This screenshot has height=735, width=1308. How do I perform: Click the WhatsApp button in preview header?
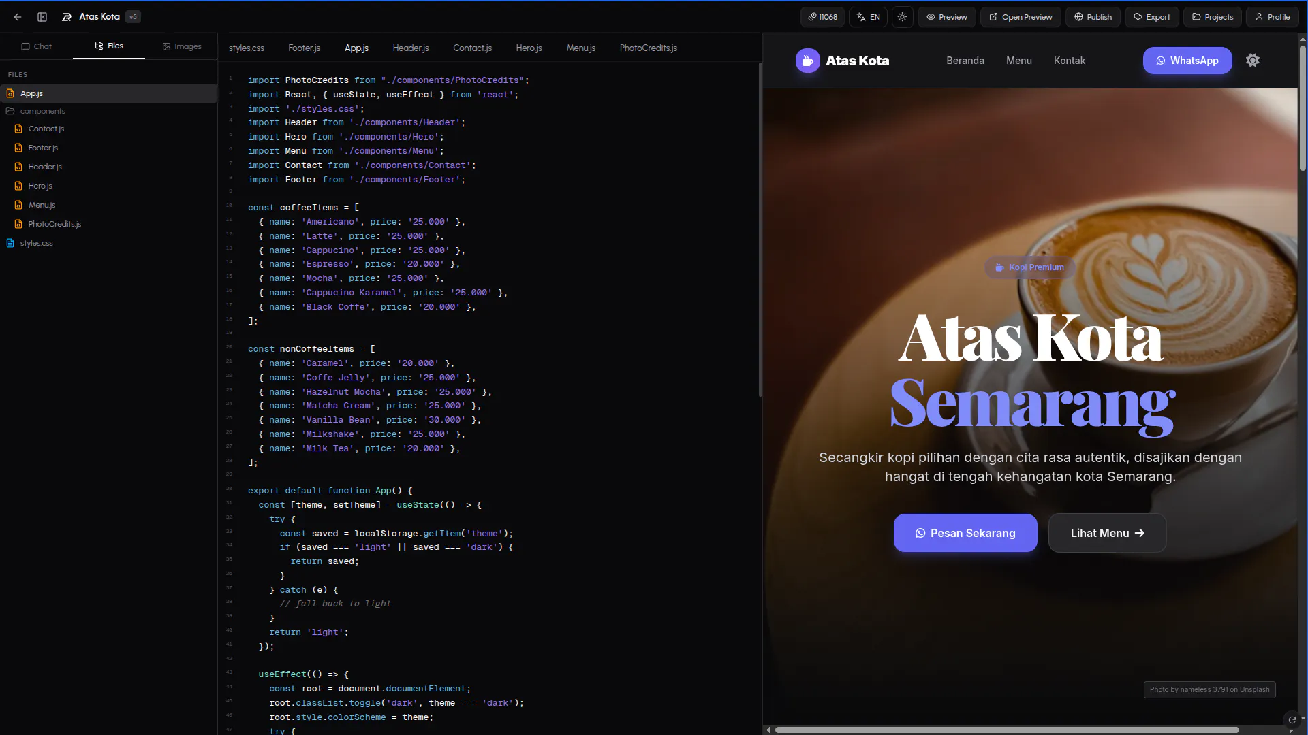[x=1187, y=61]
